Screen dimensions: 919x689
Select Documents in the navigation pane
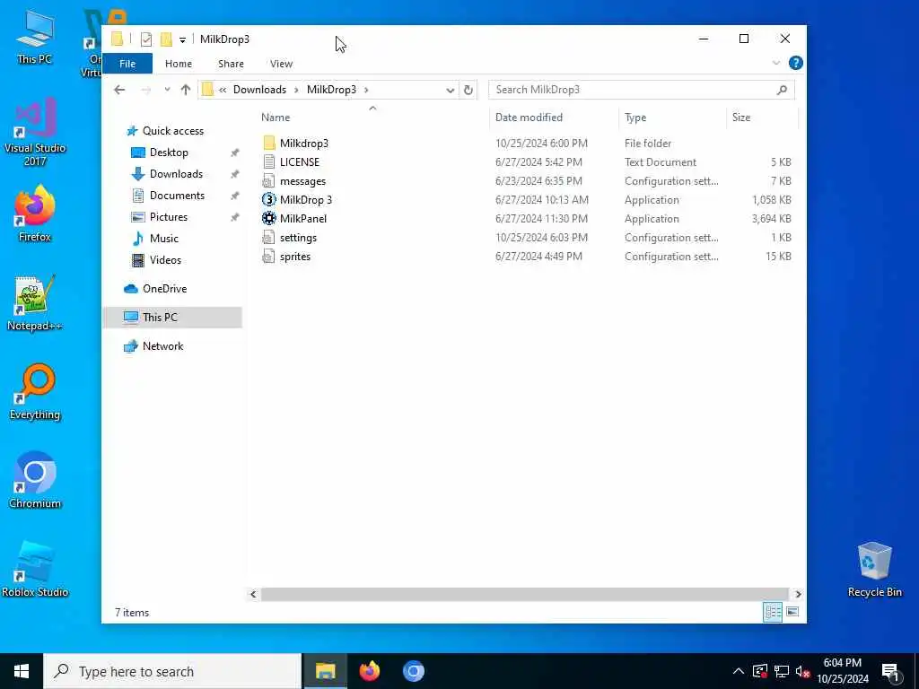(177, 195)
